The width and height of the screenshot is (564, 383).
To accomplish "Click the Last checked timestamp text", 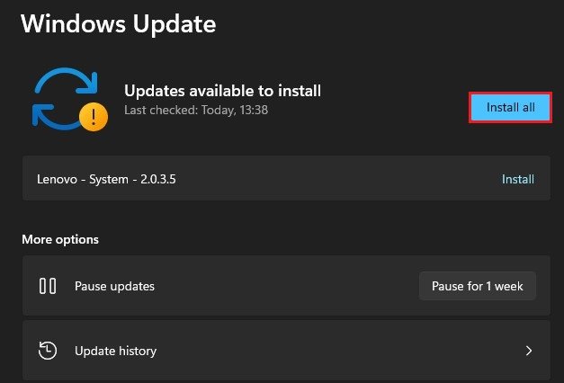I will coord(195,111).
